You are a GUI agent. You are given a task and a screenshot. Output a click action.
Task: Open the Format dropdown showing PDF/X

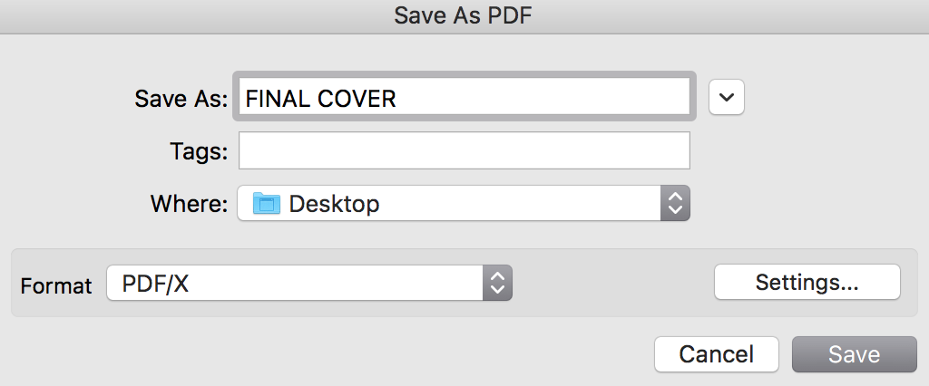point(309,283)
